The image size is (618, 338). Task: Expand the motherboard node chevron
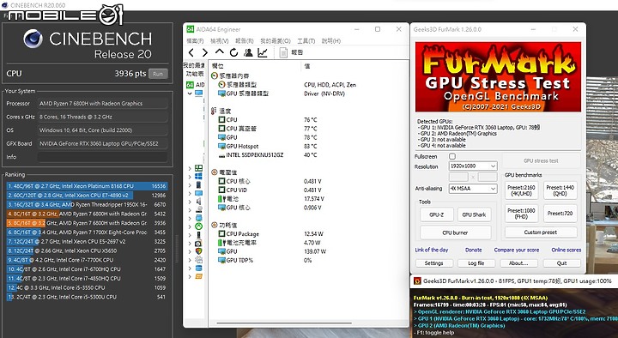pyautogui.click(x=190, y=168)
